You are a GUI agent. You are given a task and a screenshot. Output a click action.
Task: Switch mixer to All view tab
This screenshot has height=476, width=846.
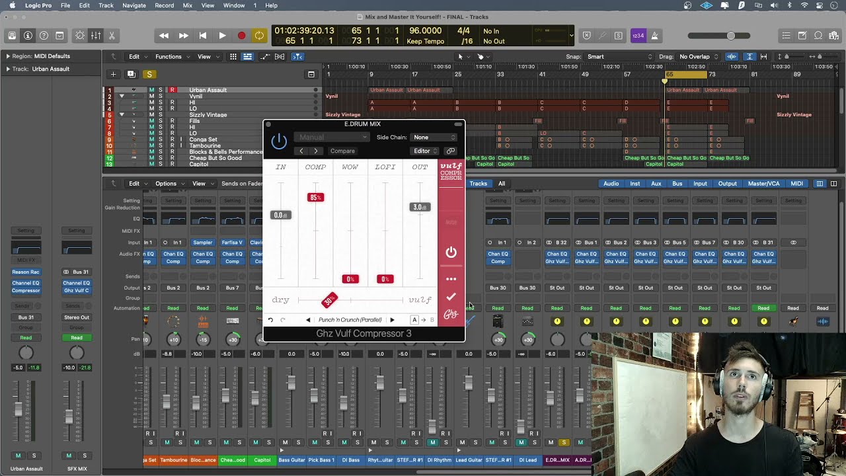502,184
